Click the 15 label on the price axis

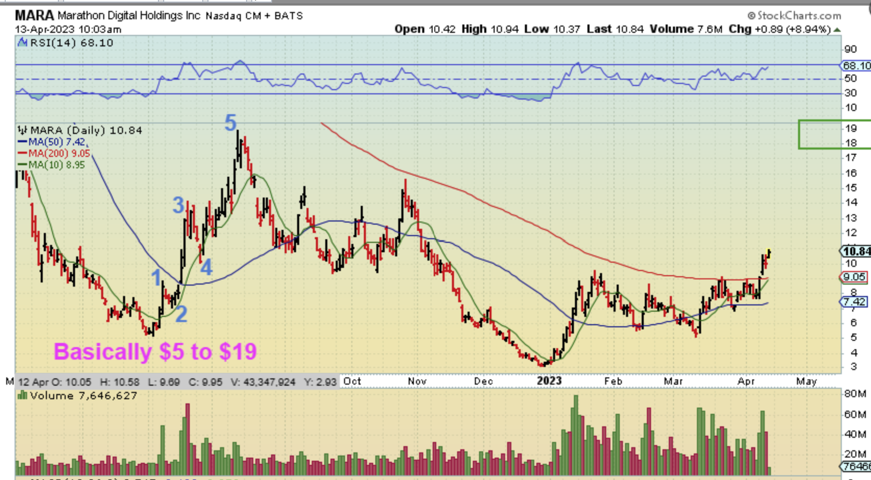851,188
